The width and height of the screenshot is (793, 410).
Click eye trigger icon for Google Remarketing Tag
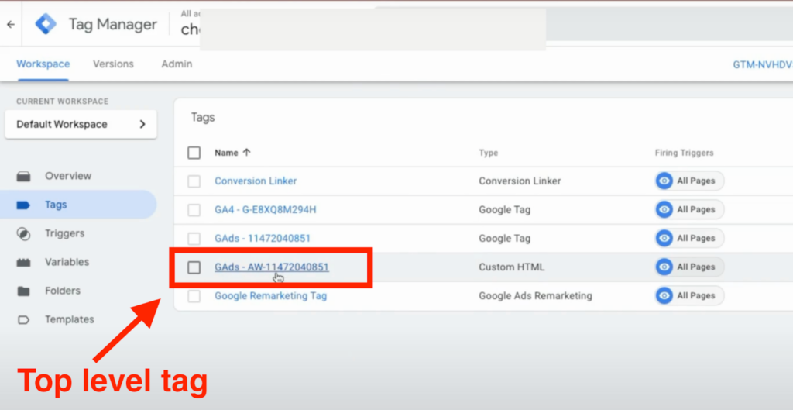tap(664, 295)
